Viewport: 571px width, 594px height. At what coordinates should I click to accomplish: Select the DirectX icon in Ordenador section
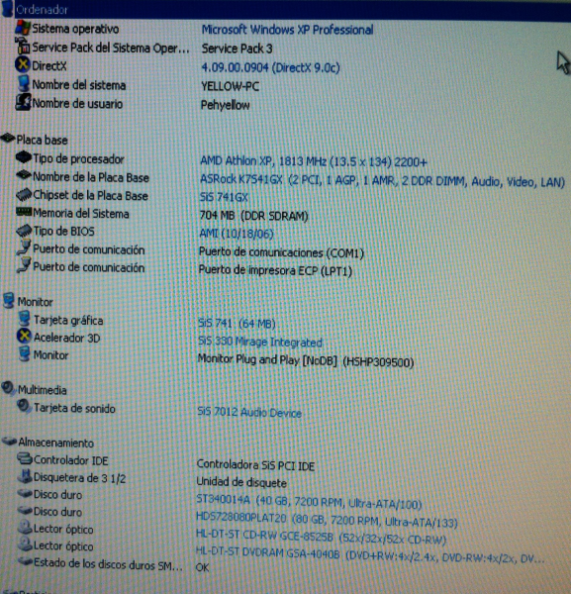point(23,64)
